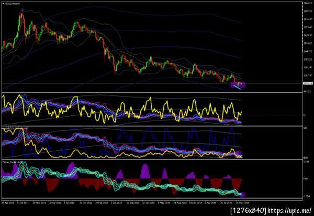
Task: Click the 12 Jan 2014 date on time axis
Action: (x=149, y=202)
